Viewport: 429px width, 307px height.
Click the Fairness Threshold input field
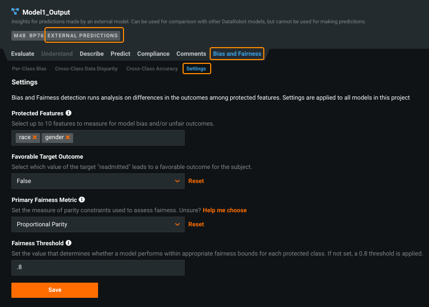pos(97,267)
